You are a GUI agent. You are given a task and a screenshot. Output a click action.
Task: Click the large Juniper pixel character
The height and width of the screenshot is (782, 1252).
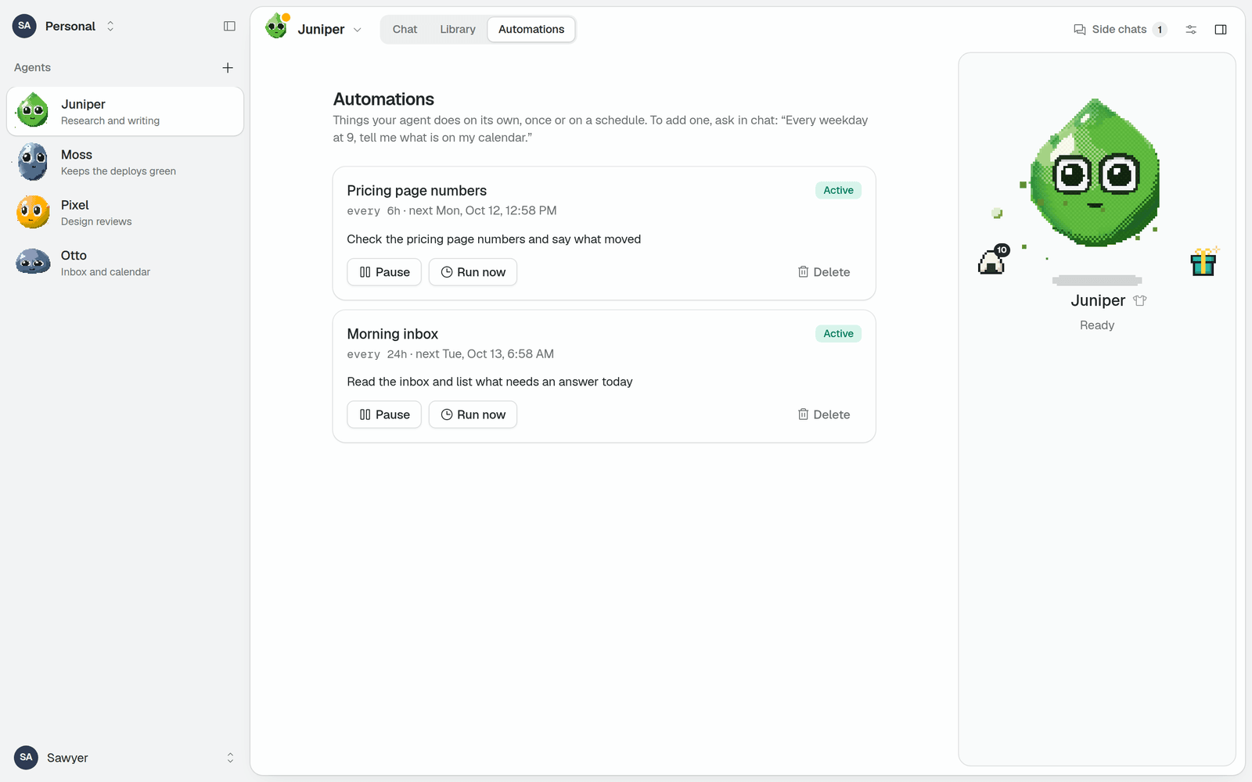(x=1095, y=173)
